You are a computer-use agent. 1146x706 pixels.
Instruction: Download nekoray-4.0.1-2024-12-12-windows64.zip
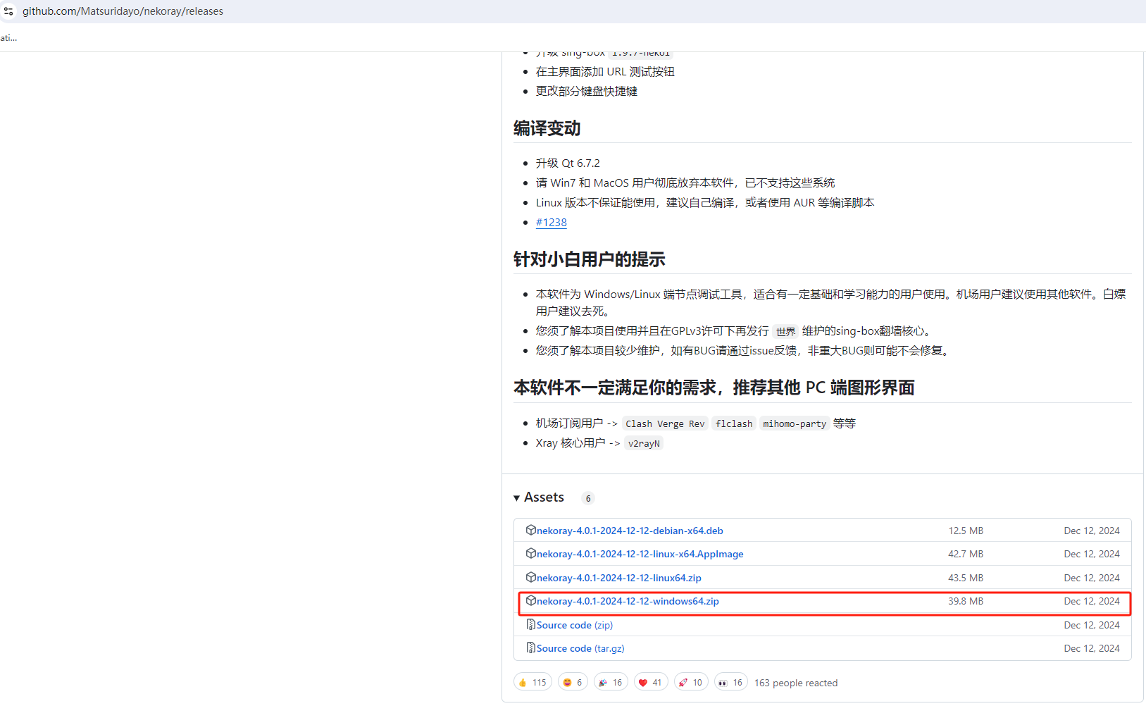(x=628, y=601)
